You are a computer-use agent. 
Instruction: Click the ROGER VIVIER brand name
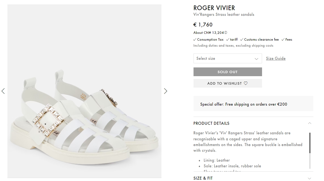214,8
